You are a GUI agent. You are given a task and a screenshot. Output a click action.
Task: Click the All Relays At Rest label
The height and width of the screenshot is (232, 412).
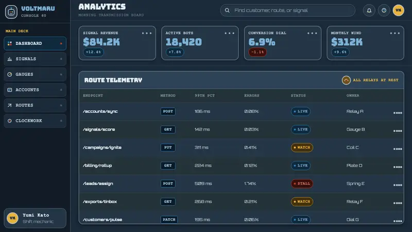375,80
